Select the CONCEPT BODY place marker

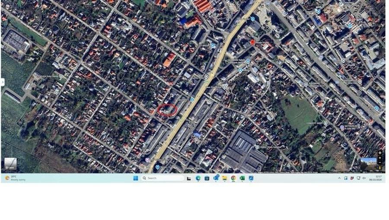point(325,123)
